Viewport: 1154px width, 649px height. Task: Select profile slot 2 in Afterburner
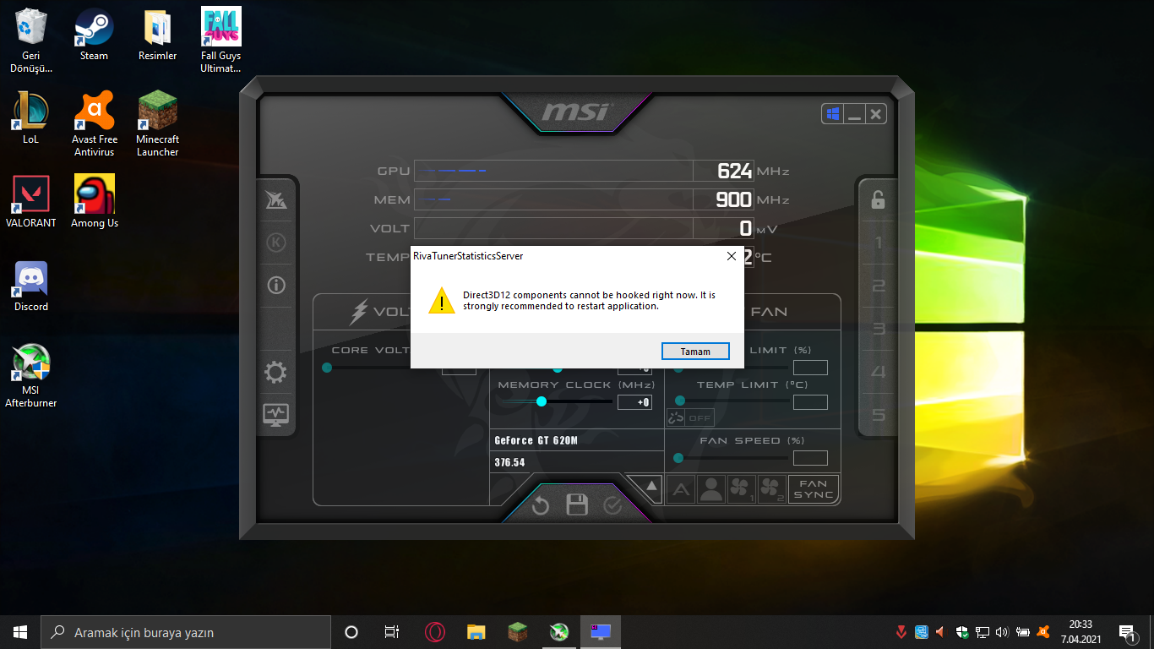[x=879, y=286]
